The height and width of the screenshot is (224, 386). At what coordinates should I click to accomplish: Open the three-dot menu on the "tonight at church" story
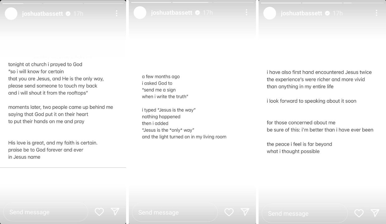(x=116, y=13)
